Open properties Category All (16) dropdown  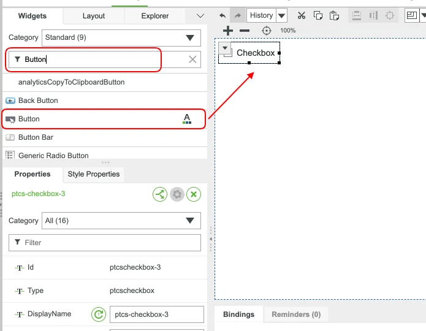click(x=121, y=221)
